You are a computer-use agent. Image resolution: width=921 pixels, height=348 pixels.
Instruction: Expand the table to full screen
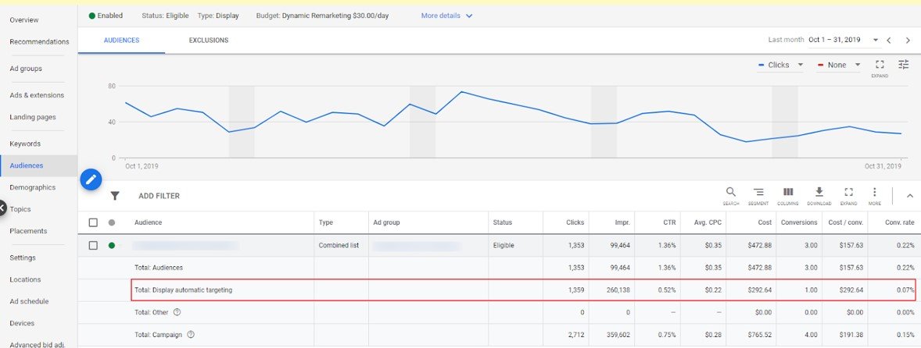pyautogui.click(x=848, y=195)
